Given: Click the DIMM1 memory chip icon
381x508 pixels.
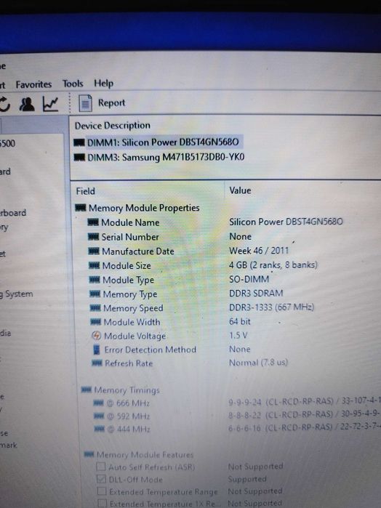Looking at the screenshot, I should [x=79, y=142].
